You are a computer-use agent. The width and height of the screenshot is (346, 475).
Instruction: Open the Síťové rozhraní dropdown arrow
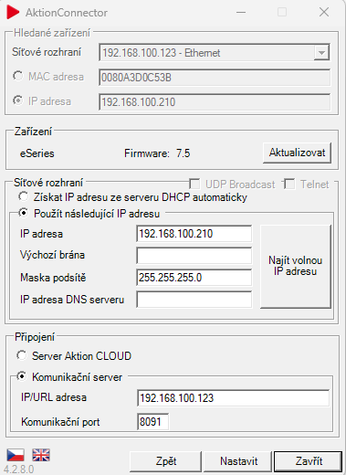coord(321,53)
